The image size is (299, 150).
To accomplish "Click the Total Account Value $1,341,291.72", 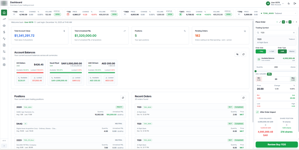I will 25,36.
